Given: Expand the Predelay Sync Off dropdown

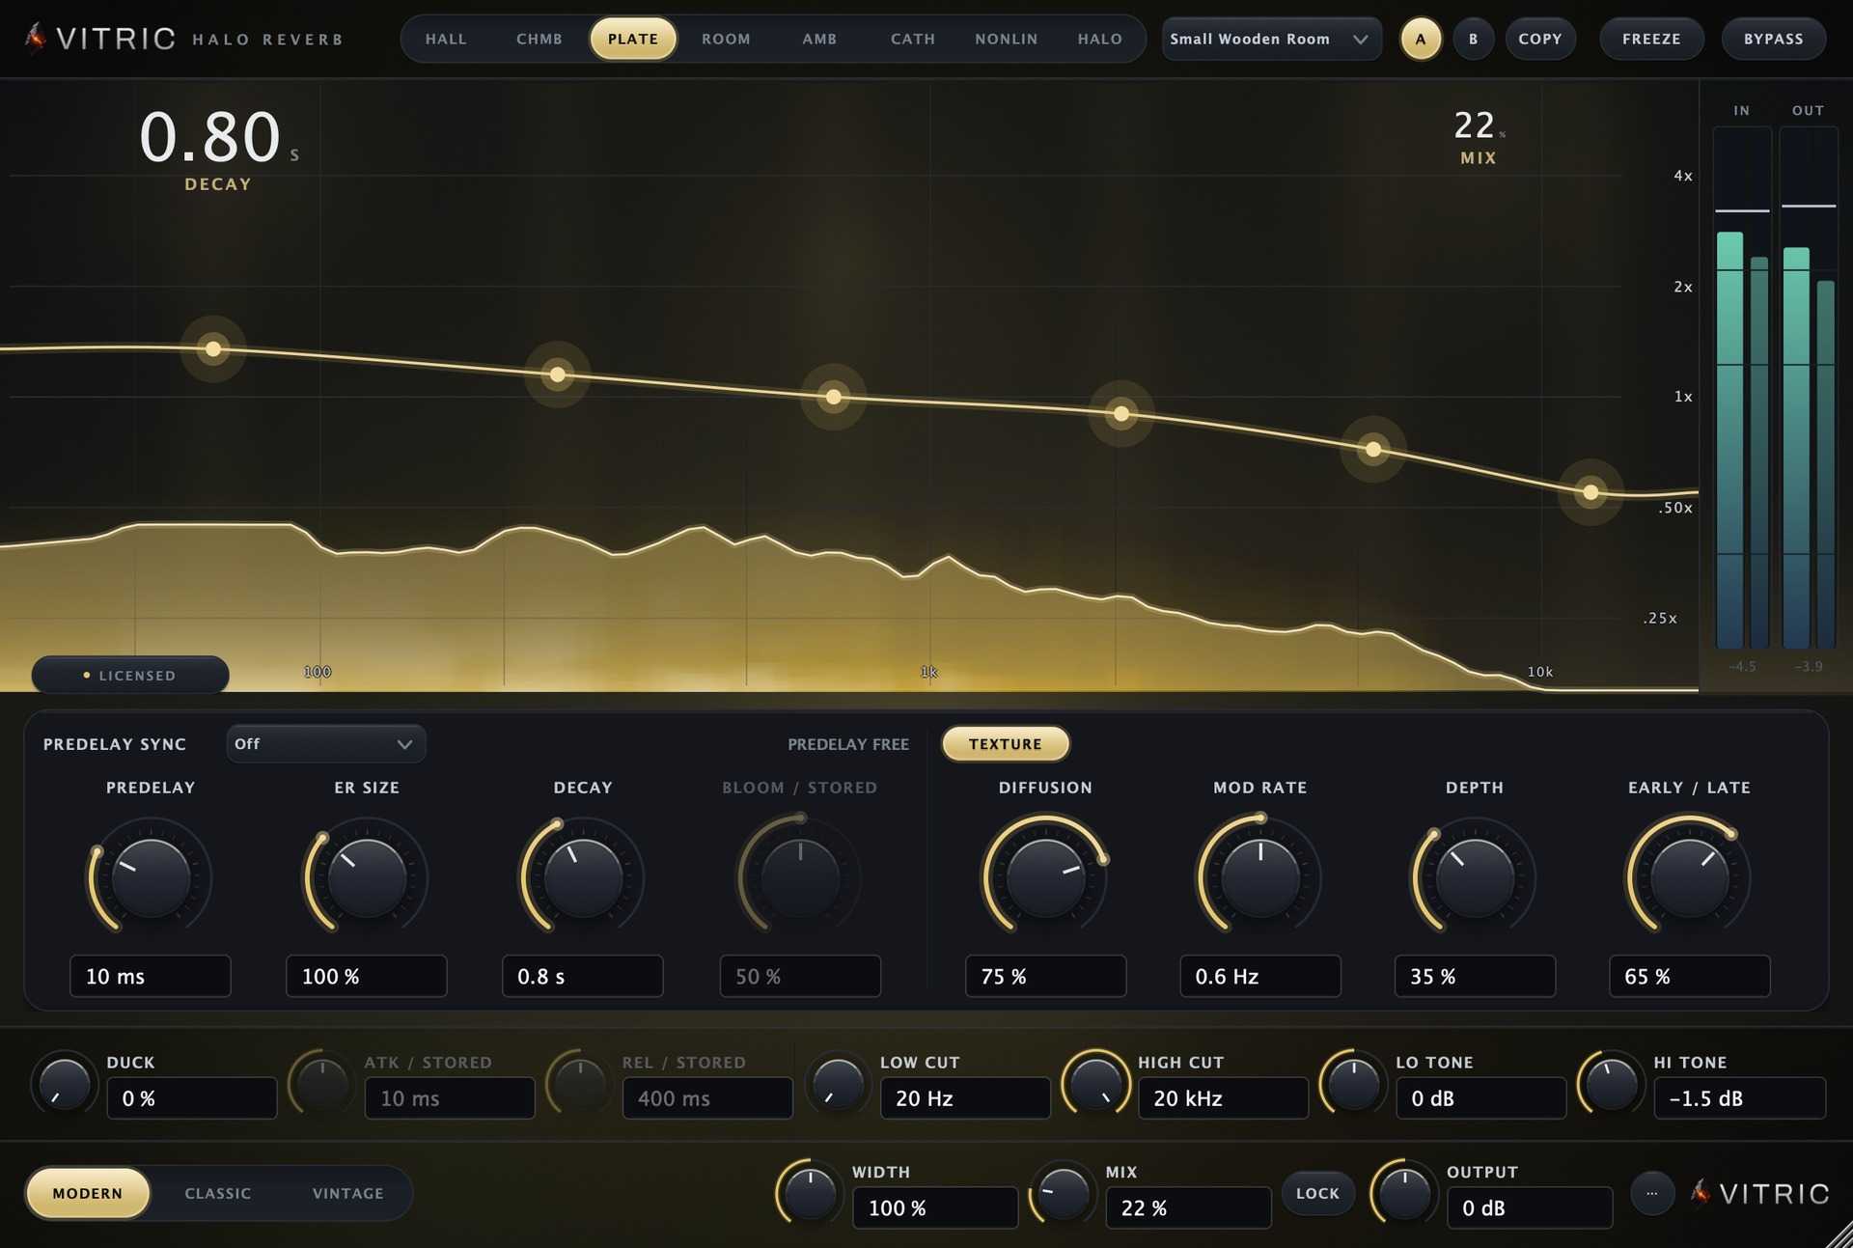Looking at the screenshot, I should 326,744.
